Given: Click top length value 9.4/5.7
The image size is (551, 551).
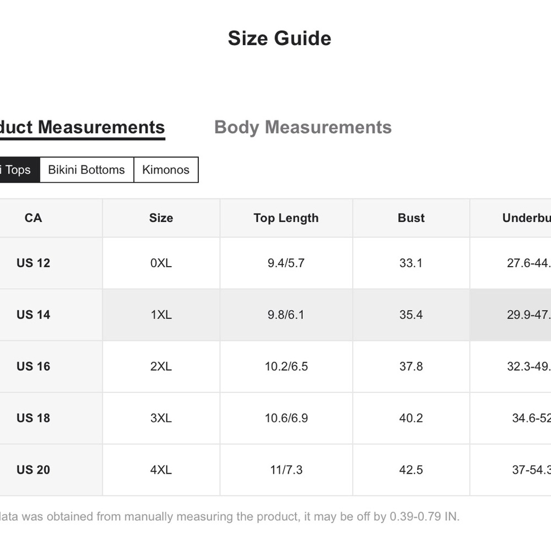Looking at the screenshot, I should (286, 263).
